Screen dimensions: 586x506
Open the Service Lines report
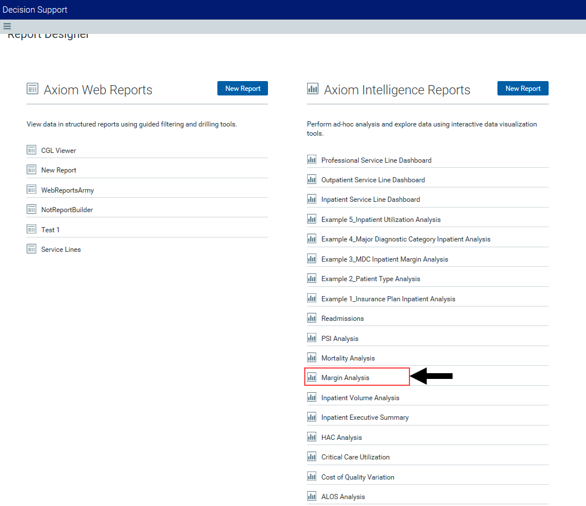[61, 250]
